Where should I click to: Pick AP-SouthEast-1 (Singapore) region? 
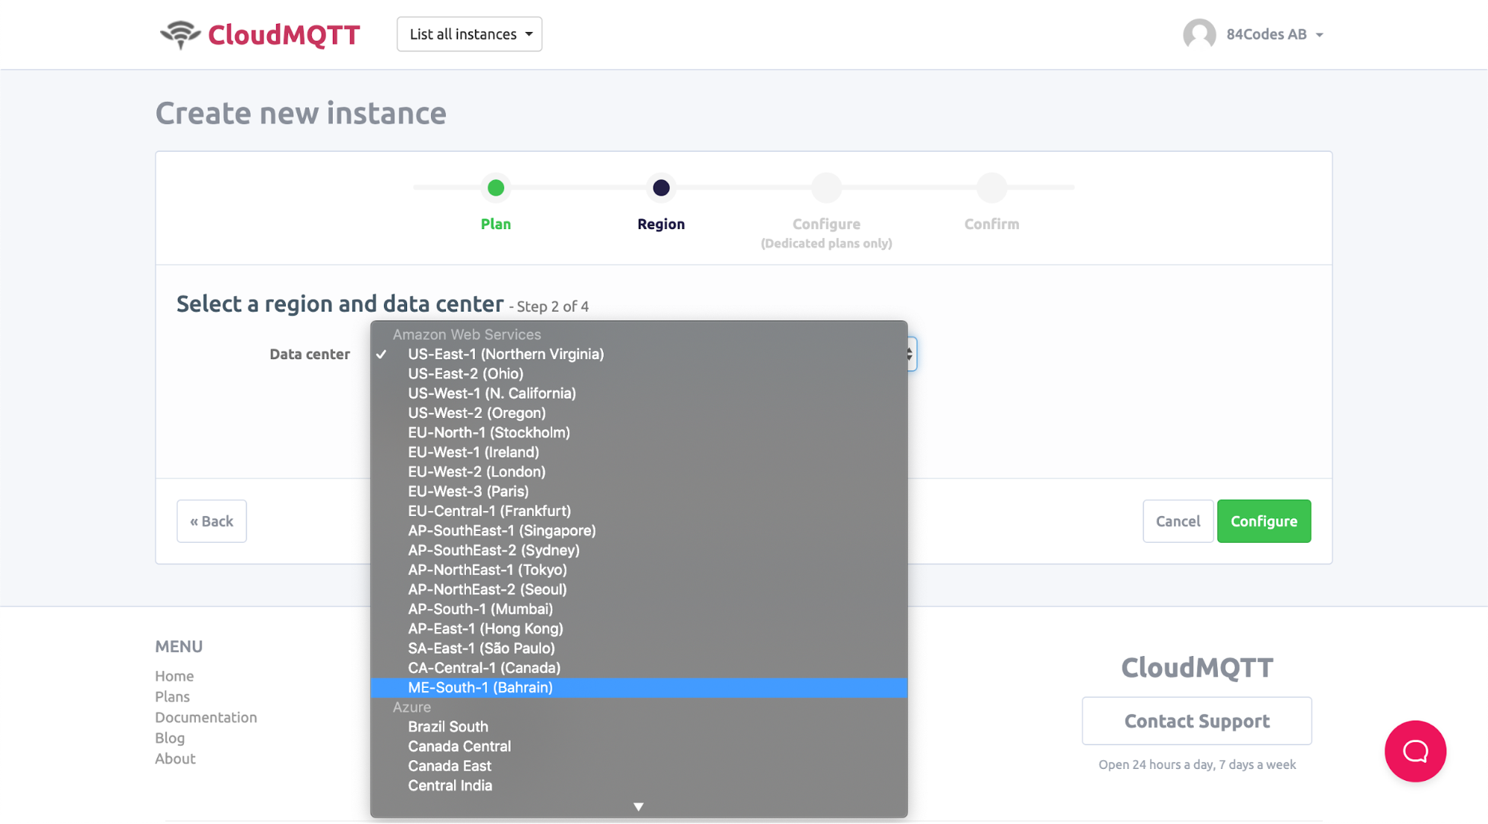point(639,530)
